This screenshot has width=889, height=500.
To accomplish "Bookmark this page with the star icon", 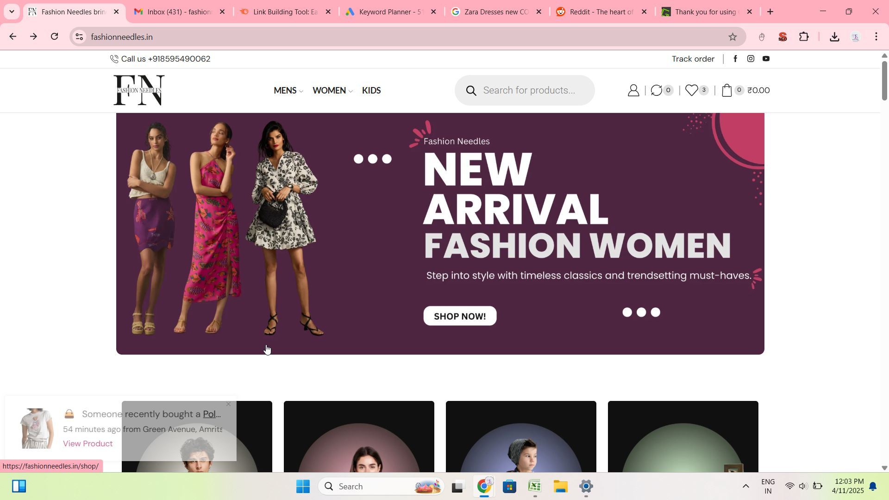I will (732, 37).
